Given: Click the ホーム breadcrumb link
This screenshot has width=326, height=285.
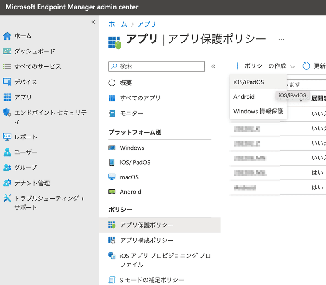Looking at the screenshot, I should 118,24.
